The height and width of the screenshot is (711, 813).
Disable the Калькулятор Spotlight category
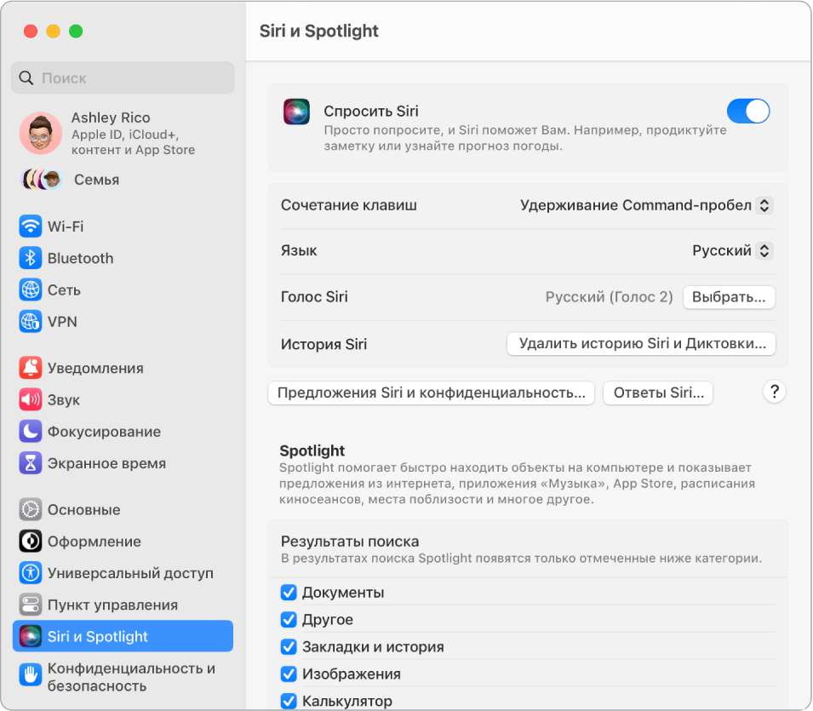tap(289, 700)
